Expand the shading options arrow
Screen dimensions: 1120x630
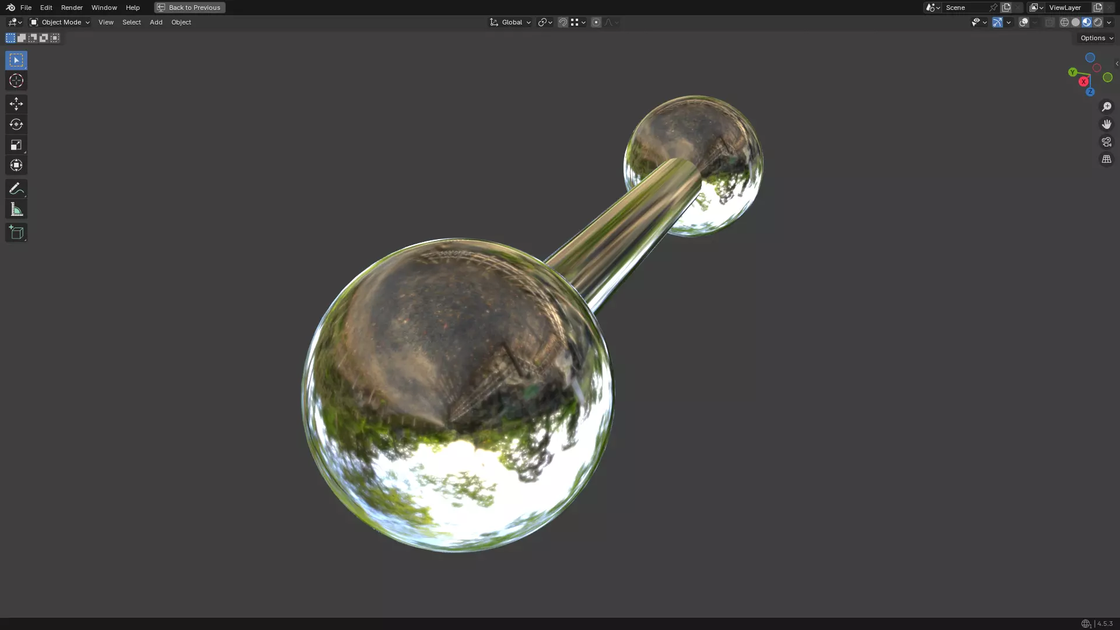pyautogui.click(x=1109, y=22)
